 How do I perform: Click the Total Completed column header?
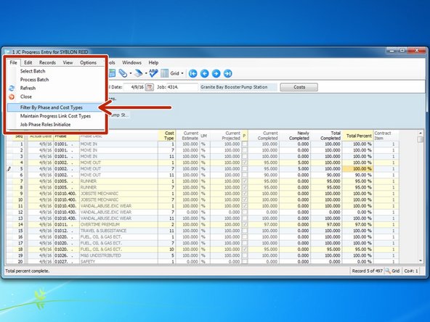[327, 136]
